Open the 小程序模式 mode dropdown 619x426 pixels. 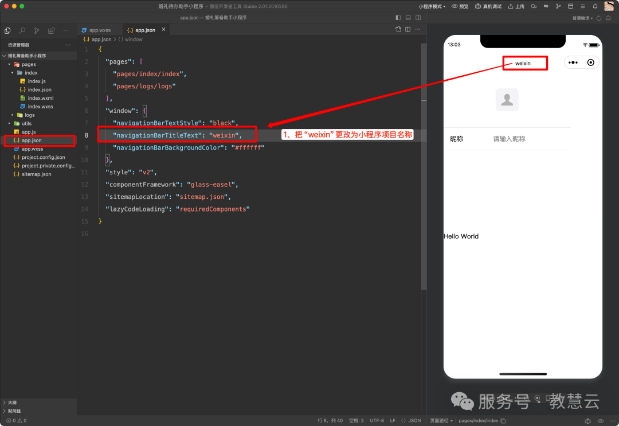coord(432,6)
